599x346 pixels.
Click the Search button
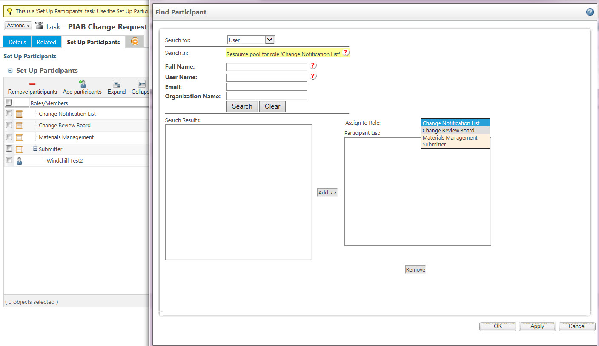[242, 106]
